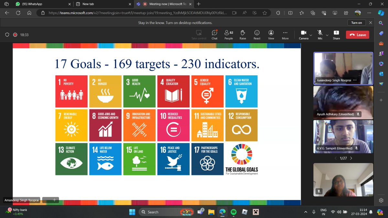Expand the Mic options dropdown arrow
The image size is (388, 218).
click(x=327, y=35)
